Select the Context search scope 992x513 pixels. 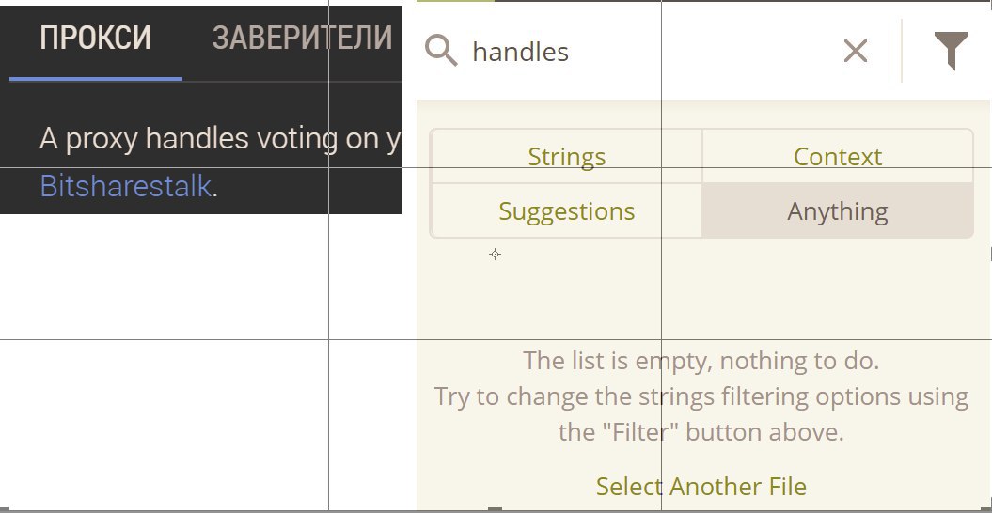coord(838,156)
